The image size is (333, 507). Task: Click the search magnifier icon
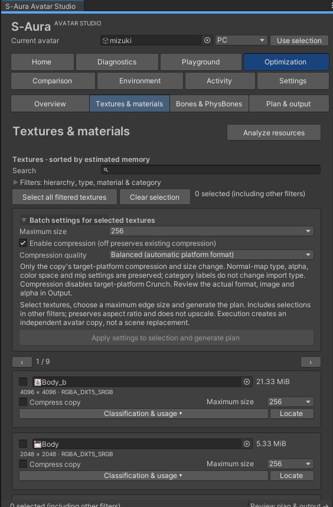pyautogui.click(x=106, y=170)
